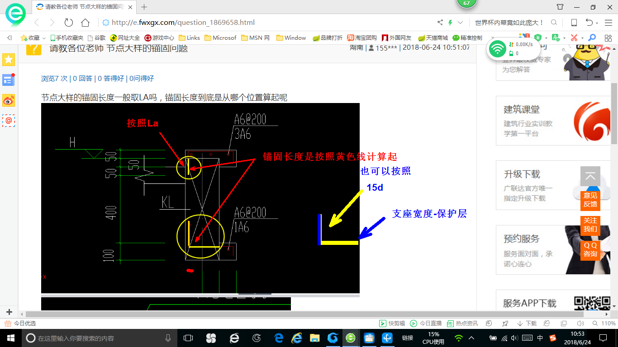Click the search magnifier in search box
618x347 pixels.
pos(554,23)
